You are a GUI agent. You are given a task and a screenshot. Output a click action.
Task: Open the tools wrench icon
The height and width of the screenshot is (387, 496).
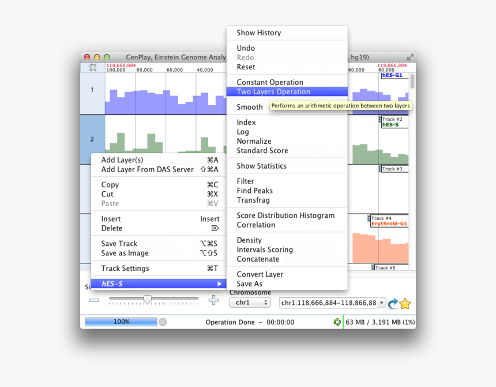coord(92,67)
